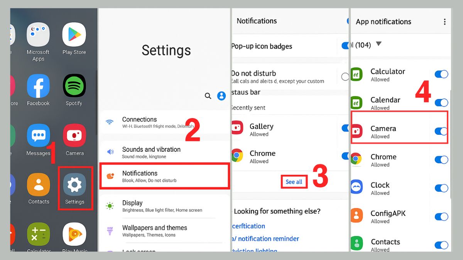The image size is (463, 260).
Task: Toggle Camera notifications switch
Action: (441, 131)
